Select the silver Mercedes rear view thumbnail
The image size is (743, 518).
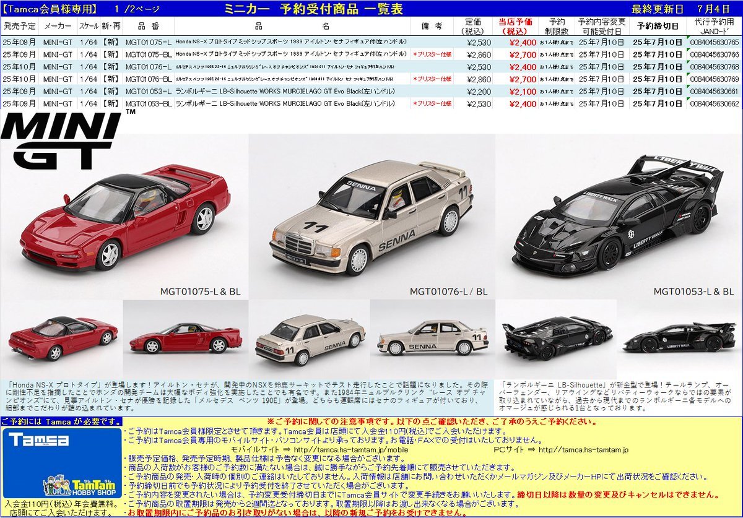[308, 339]
